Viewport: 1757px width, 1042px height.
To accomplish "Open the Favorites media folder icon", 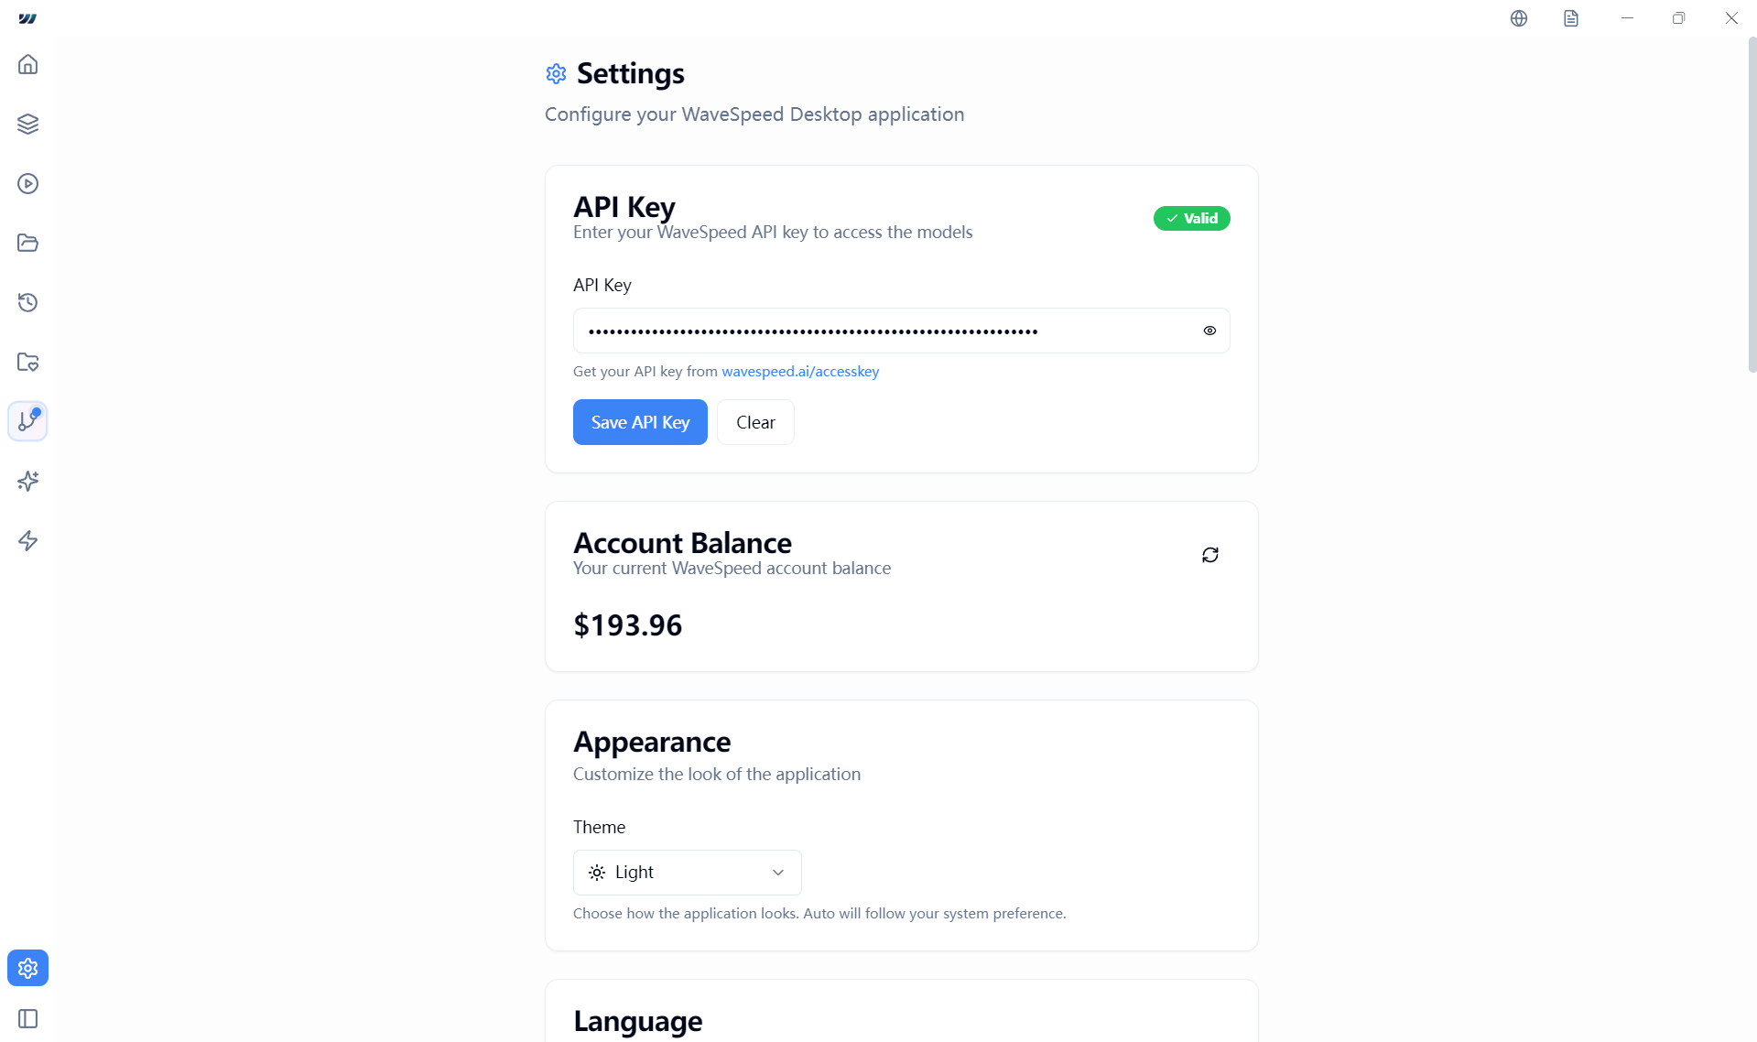I will 27,362.
